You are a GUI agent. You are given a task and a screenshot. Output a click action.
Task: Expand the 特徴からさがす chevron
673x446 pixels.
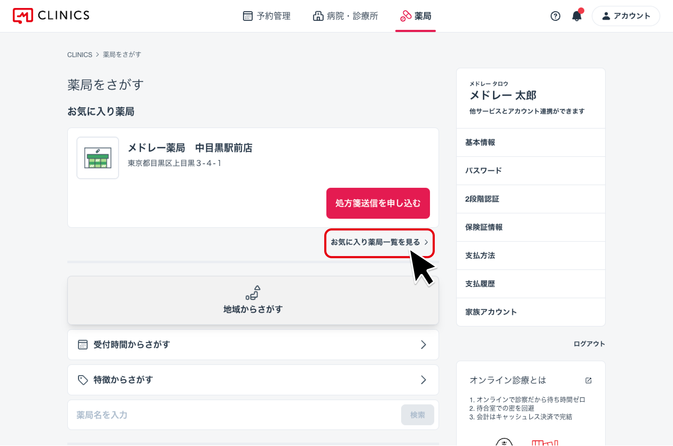pyautogui.click(x=424, y=380)
